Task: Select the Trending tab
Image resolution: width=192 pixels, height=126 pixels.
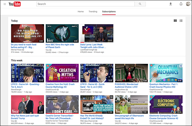Action: pyautogui.click(x=93, y=12)
